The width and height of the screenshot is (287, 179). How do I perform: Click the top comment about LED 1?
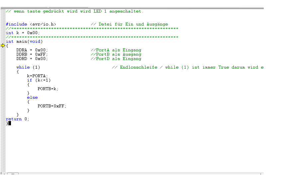(x=74, y=11)
